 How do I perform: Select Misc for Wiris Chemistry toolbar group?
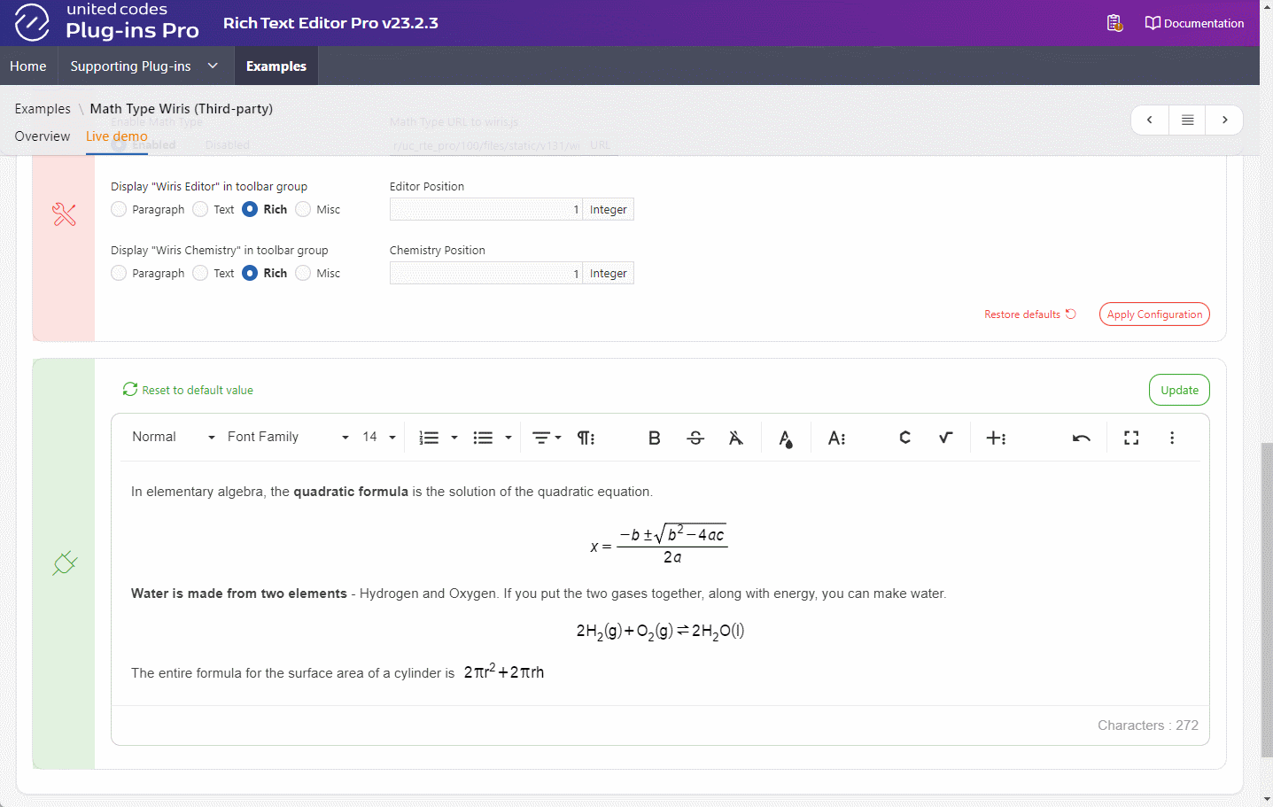303,273
